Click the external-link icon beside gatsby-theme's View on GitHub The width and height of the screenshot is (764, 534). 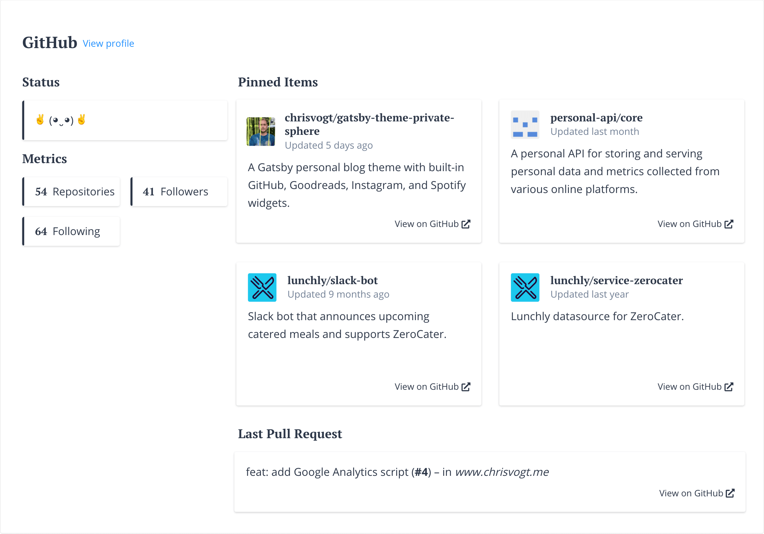pyautogui.click(x=466, y=224)
